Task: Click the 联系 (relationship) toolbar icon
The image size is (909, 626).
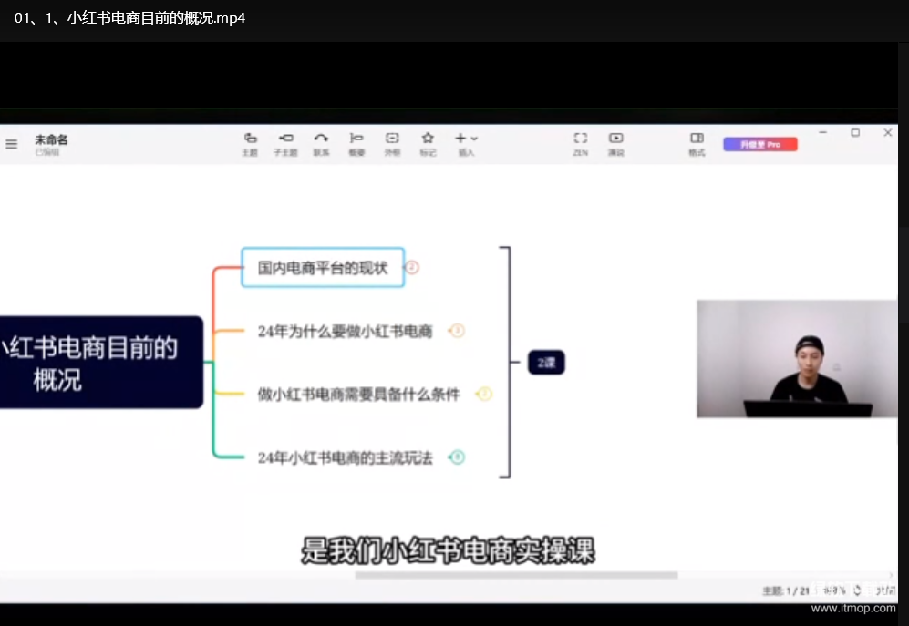Action: click(321, 144)
